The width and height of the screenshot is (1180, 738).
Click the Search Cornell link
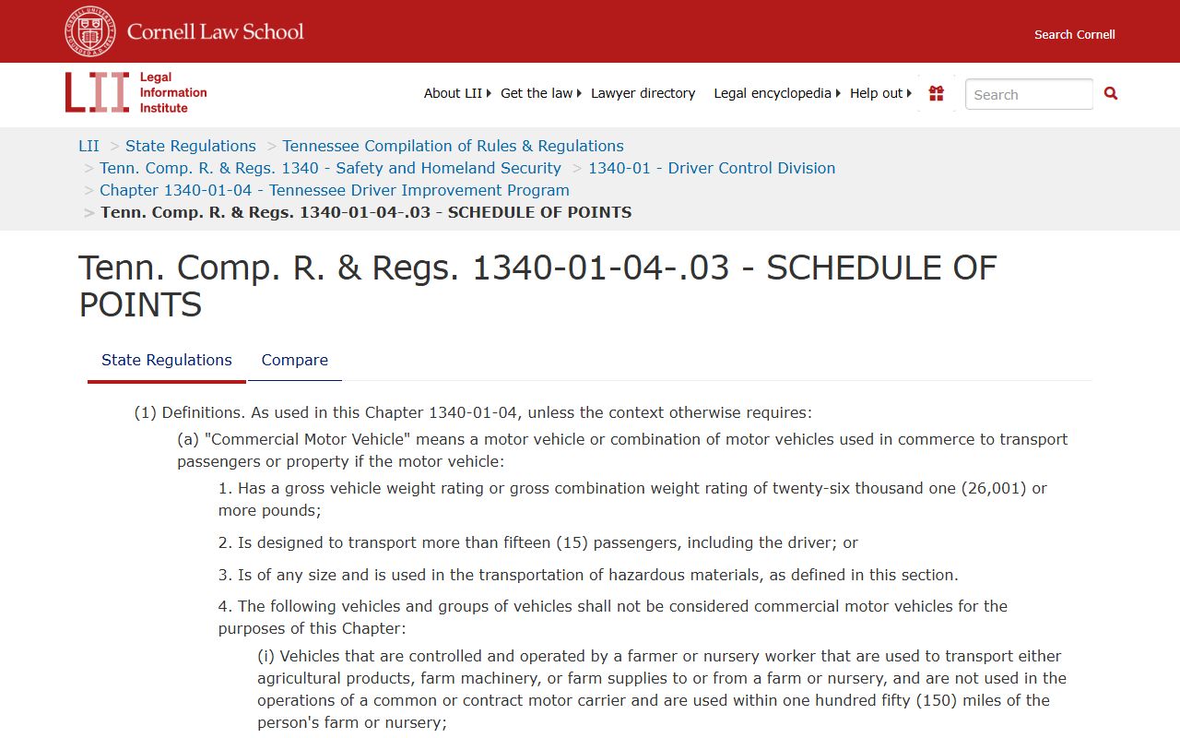tap(1074, 34)
